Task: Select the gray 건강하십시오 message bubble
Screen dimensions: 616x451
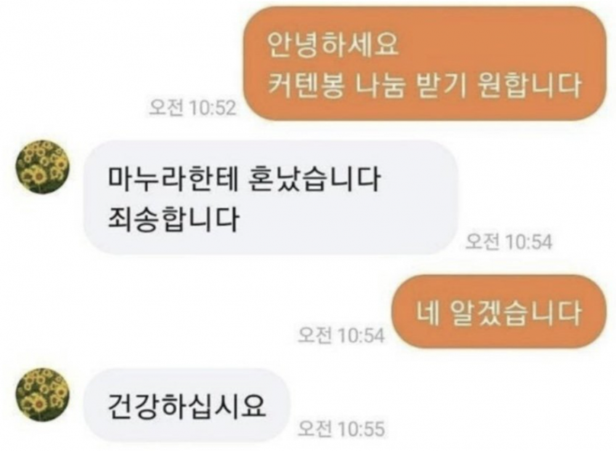Action: [x=187, y=405]
